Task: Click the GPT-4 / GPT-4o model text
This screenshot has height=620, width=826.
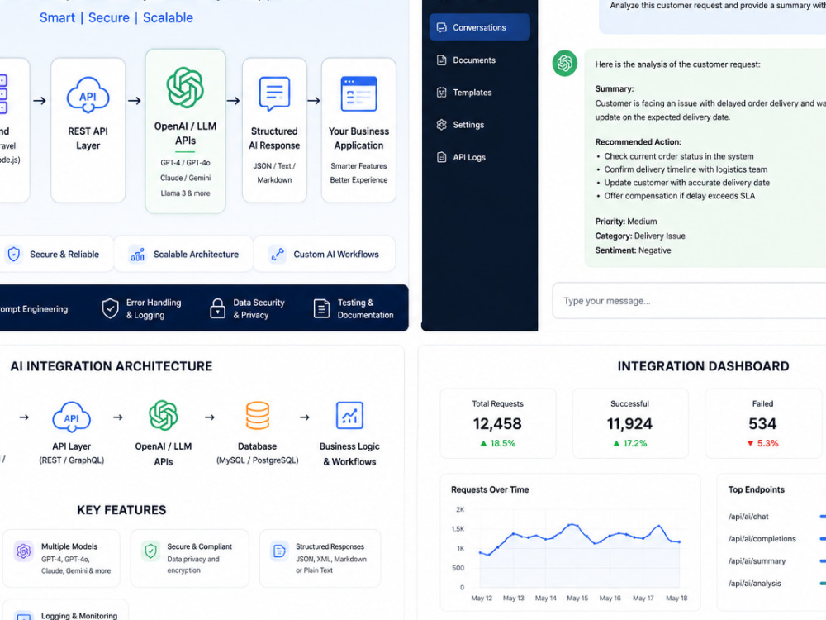Action: (x=185, y=163)
